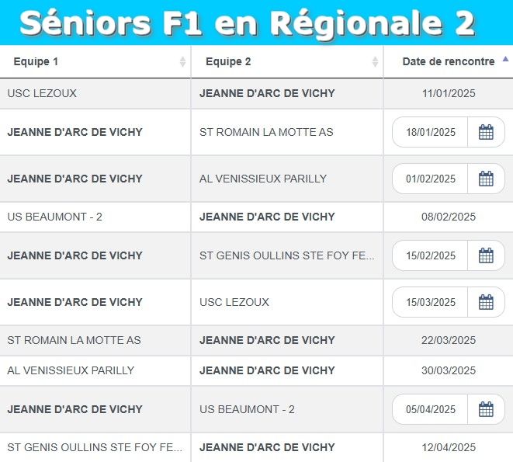This screenshot has width=513, height=462.
Task: Edit the 18/01/2025 date field
Action: (x=430, y=132)
